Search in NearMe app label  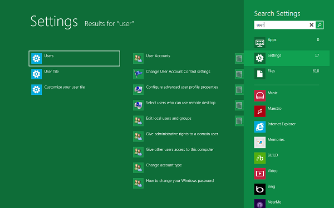[x=274, y=202]
